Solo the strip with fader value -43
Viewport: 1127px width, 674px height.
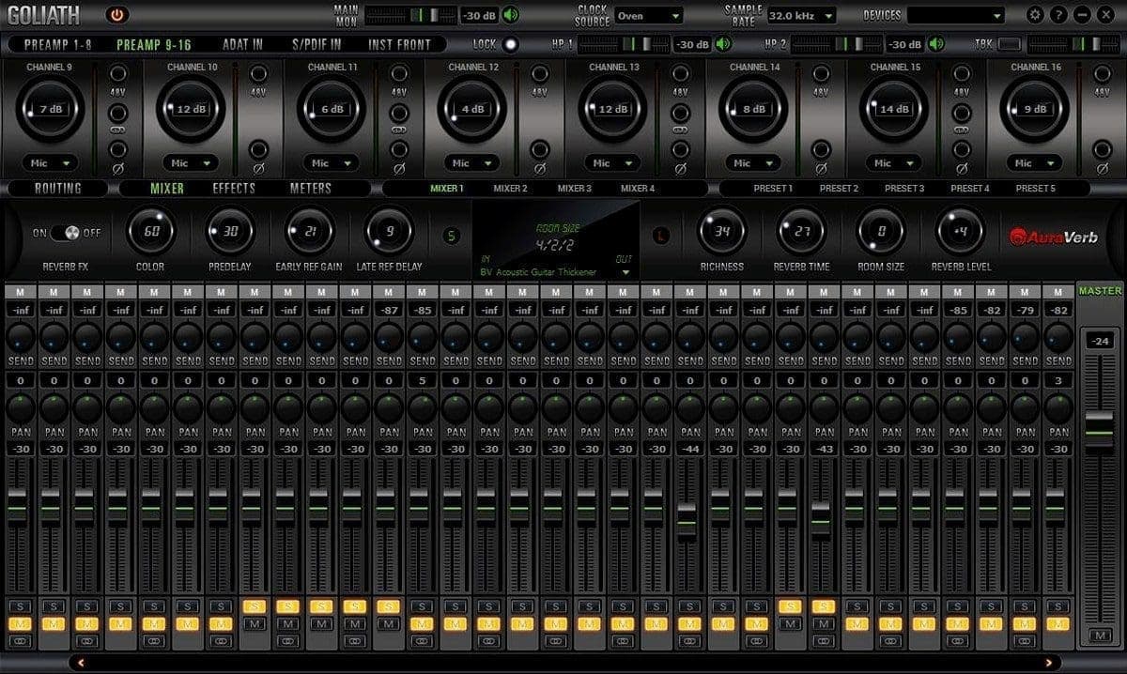(824, 606)
